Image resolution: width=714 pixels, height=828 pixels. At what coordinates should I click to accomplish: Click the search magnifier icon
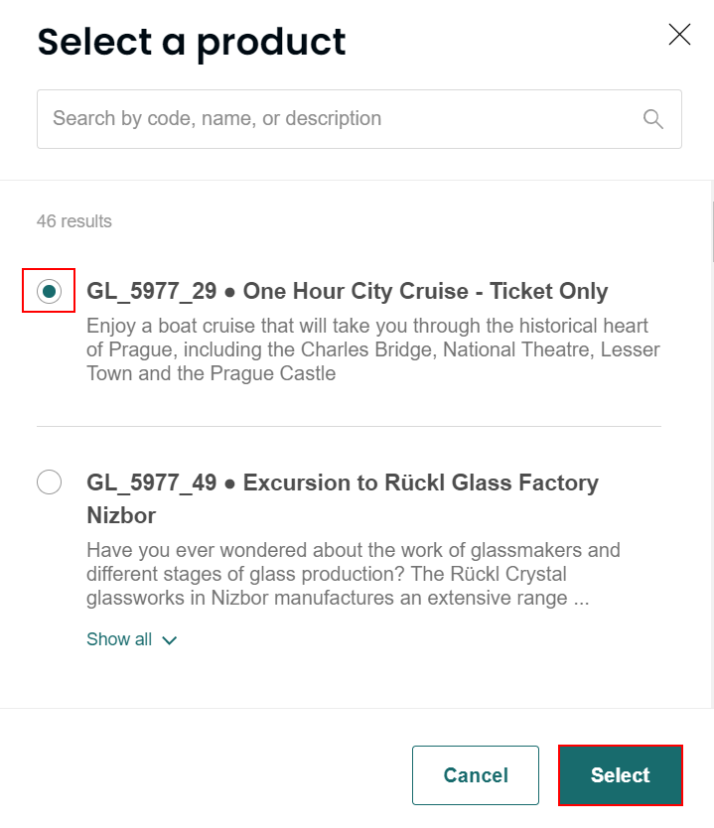pyautogui.click(x=652, y=118)
